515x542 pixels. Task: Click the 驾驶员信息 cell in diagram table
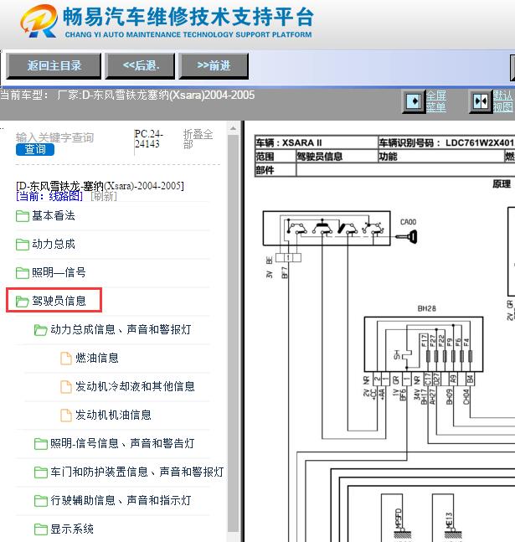[337, 157]
